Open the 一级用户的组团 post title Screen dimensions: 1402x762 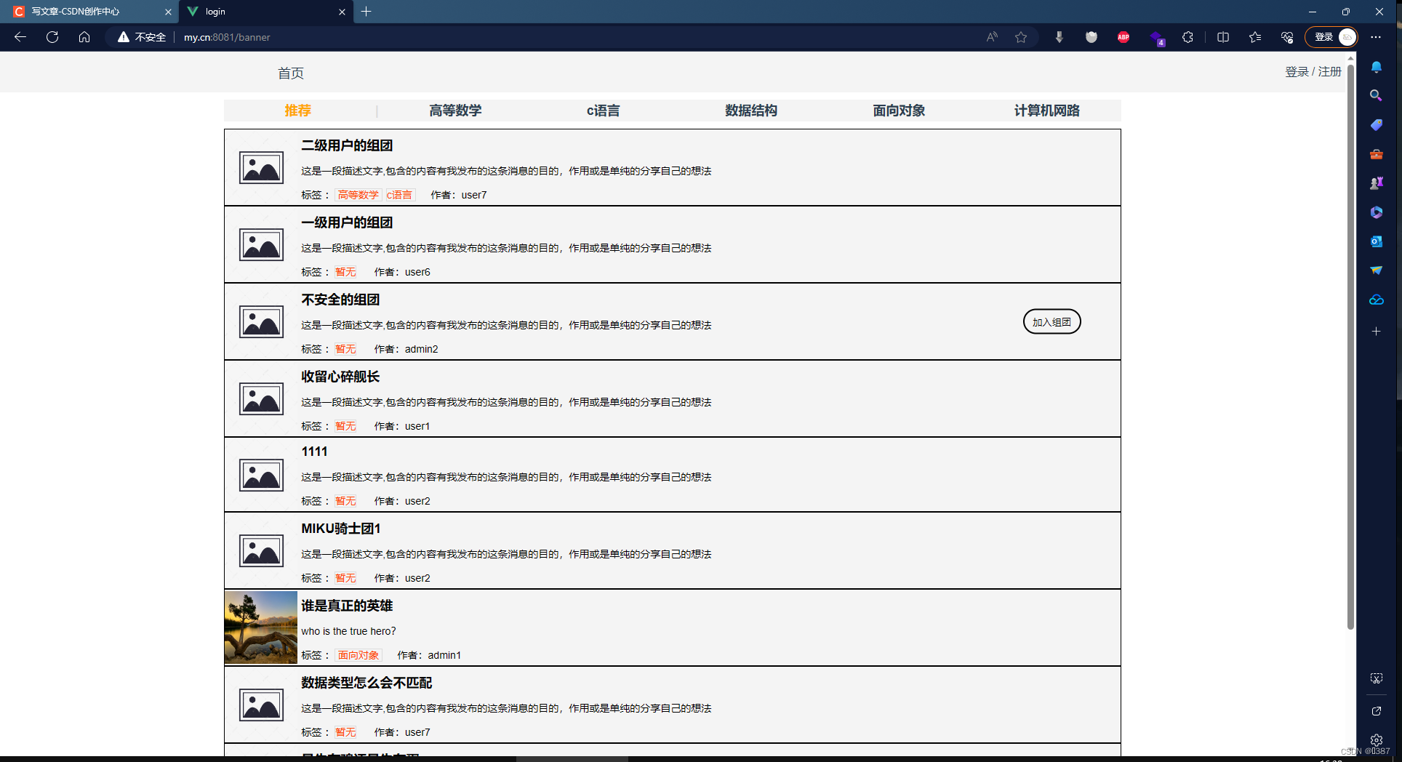[x=347, y=222]
